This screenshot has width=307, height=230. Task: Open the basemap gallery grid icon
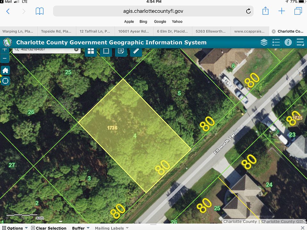(x=91, y=51)
